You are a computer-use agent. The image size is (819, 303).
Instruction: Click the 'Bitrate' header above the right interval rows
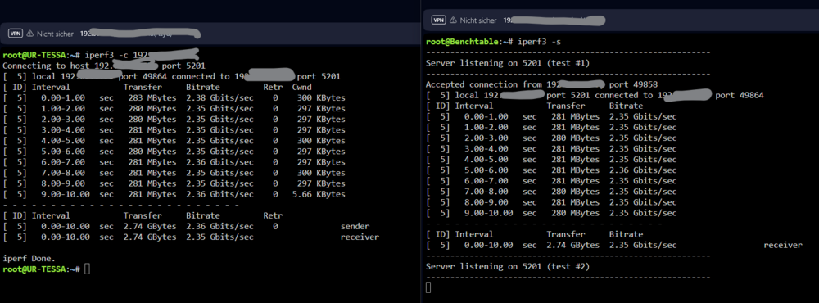point(627,106)
